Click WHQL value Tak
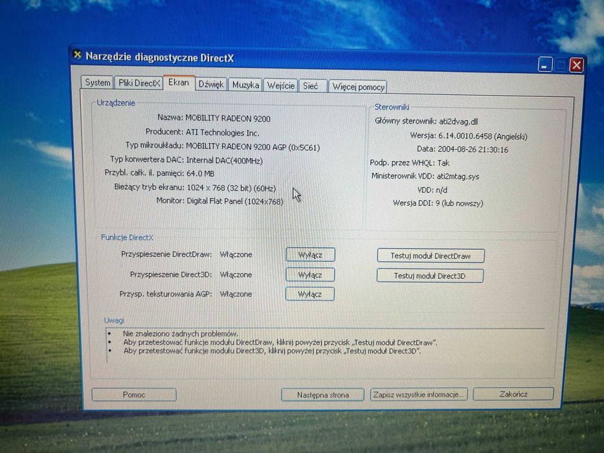604x453 pixels. (443, 163)
